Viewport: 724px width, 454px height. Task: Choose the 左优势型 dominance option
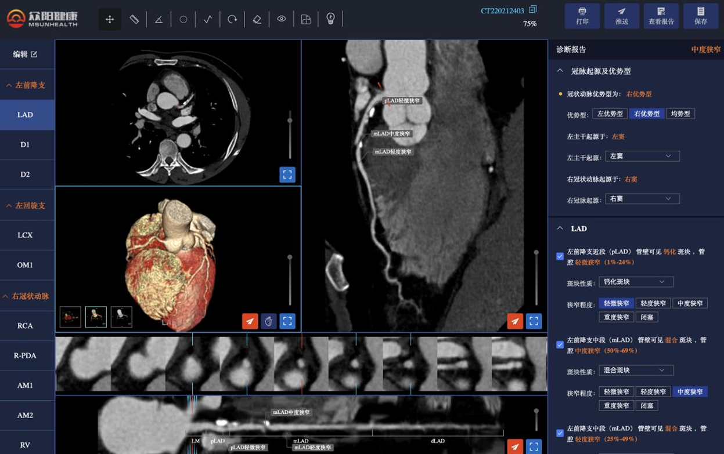(x=610, y=114)
